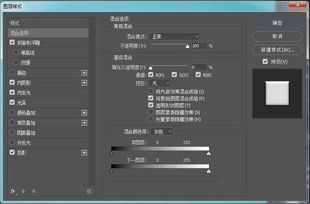Select 样式 in the left list
The width and height of the screenshot is (310, 204).
click(48, 23)
